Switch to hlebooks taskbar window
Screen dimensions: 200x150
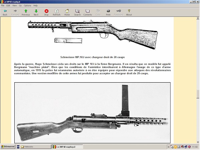(x=36, y=147)
